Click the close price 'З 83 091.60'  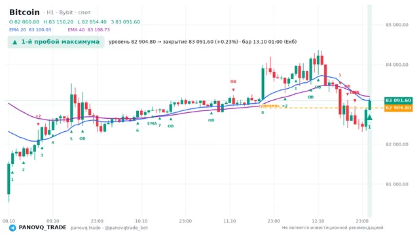click(125, 22)
